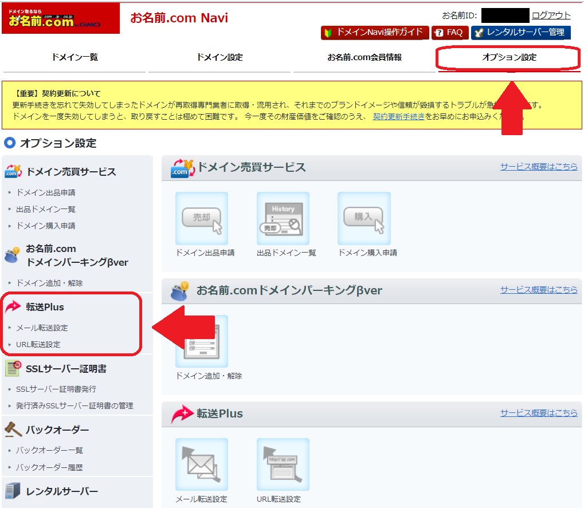The height and width of the screenshot is (508, 584).
Task: Open サービス概要はこちら for ドメインパーキング
Action: tap(539, 290)
